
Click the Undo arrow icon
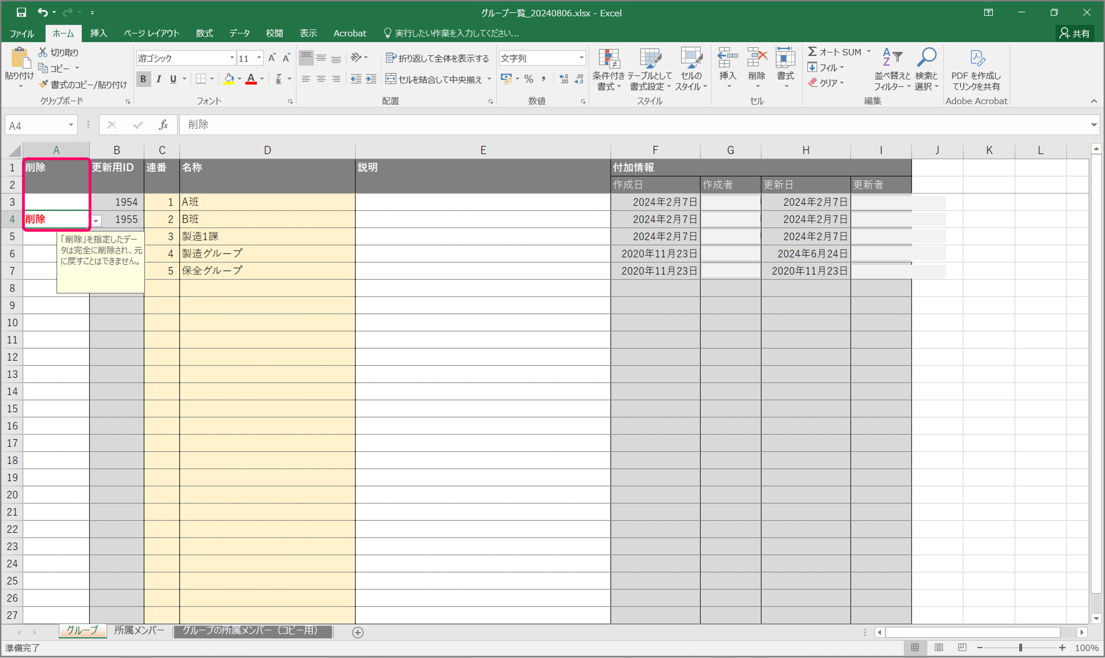point(42,12)
